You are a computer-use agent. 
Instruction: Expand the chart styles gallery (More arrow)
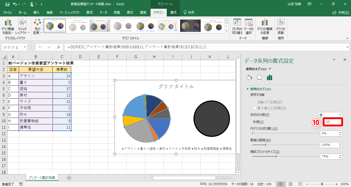coord(226,31)
